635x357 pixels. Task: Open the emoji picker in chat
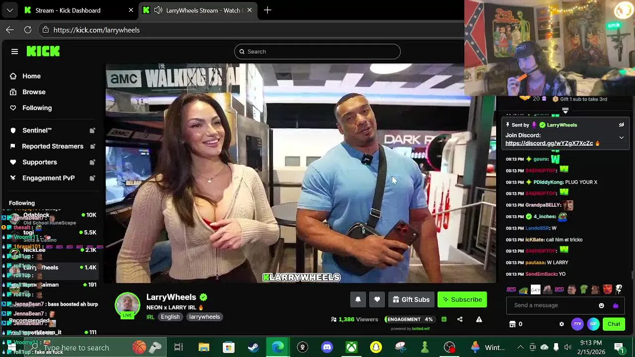pyautogui.click(x=601, y=305)
